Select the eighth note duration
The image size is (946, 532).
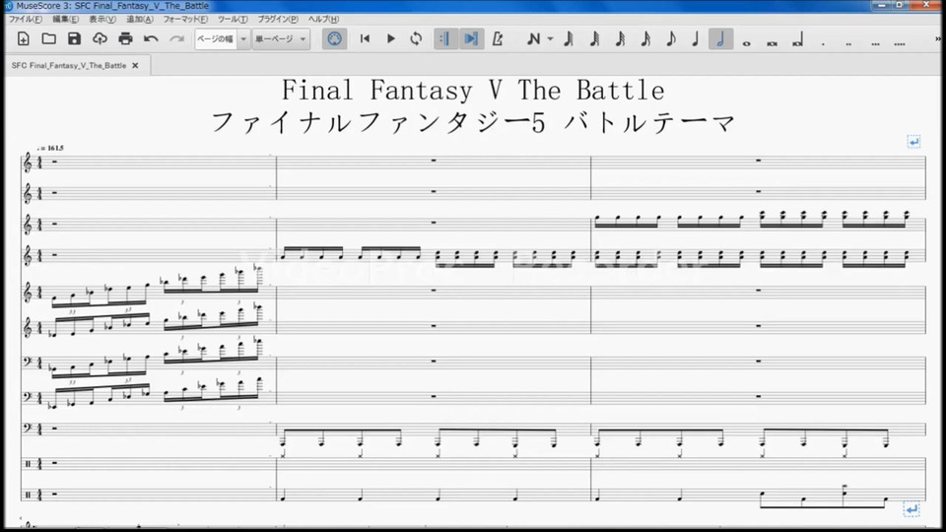(x=671, y=39)
